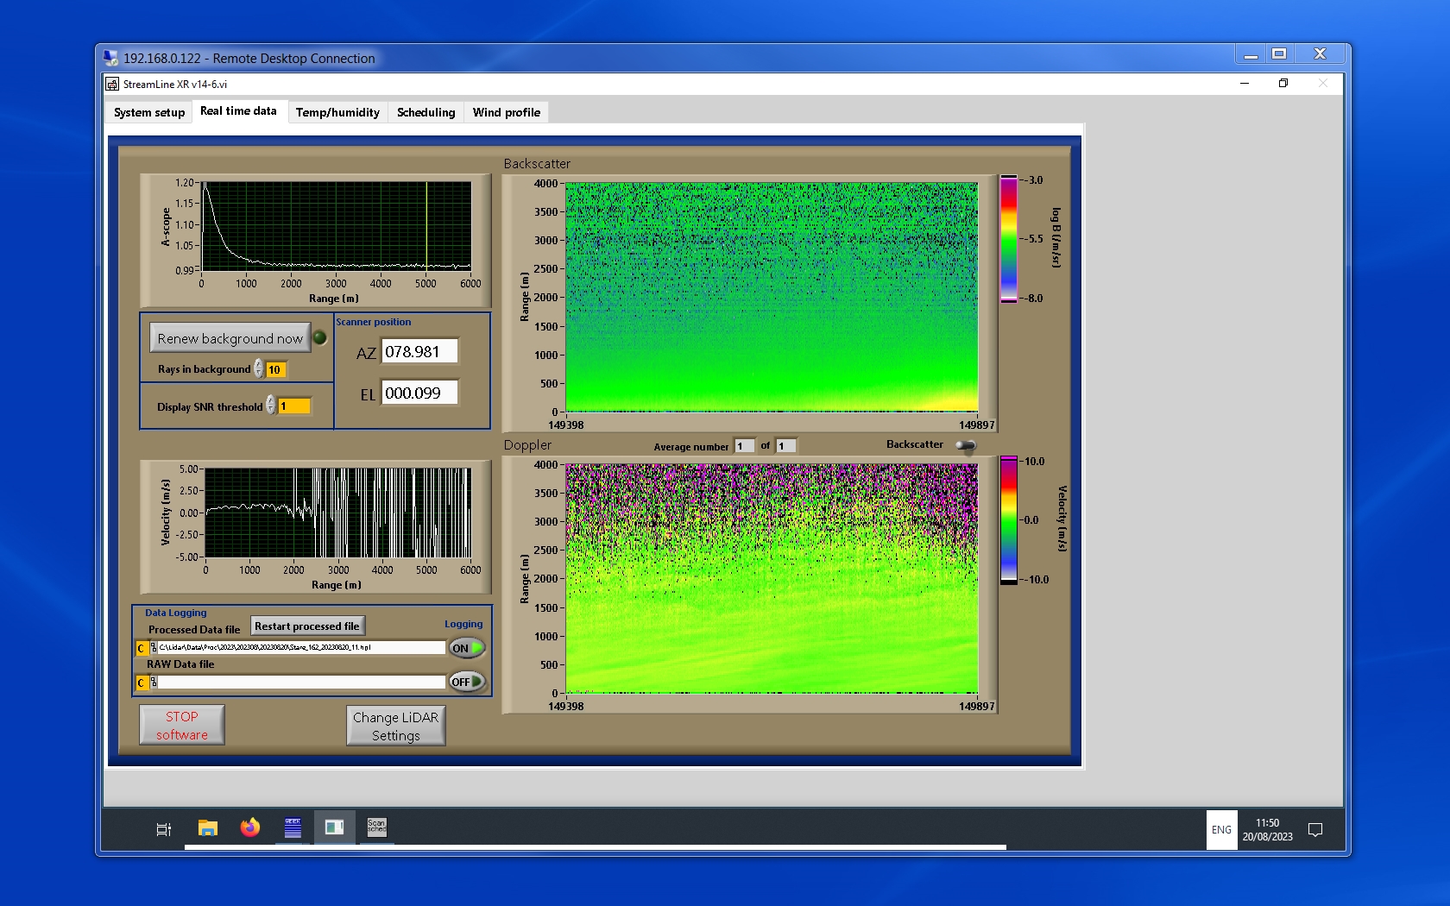Screen dimensions: 1450x906
Task: Open Firefox from the remote taskbar
Action: tap(250, 827)
